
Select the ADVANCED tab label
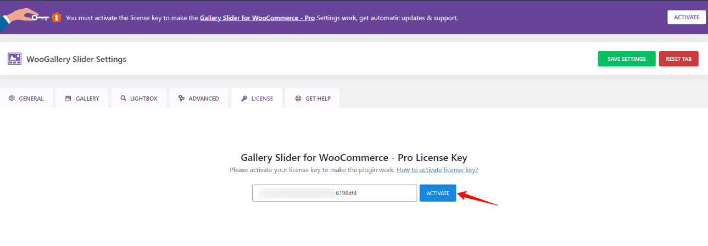[204, 99]
